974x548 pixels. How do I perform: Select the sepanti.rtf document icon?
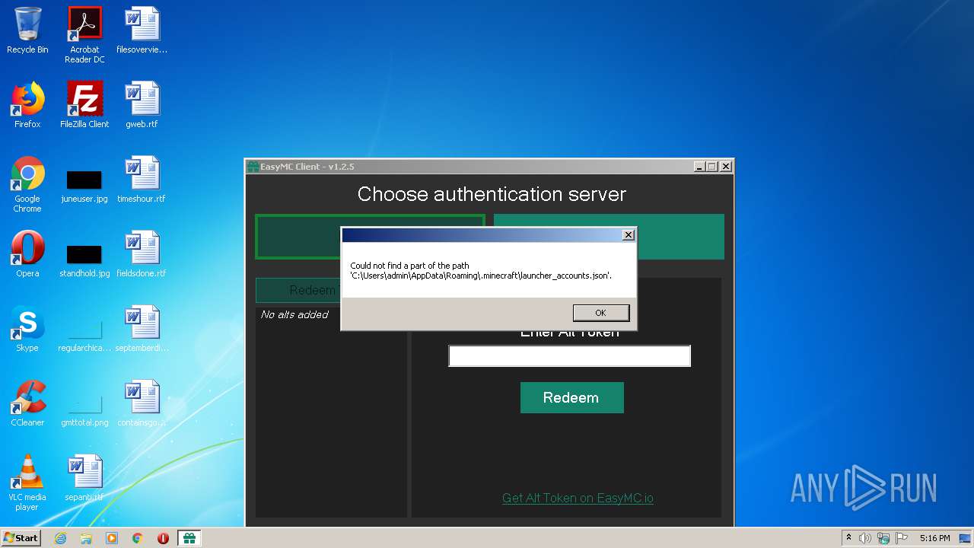tap(84, 478)
